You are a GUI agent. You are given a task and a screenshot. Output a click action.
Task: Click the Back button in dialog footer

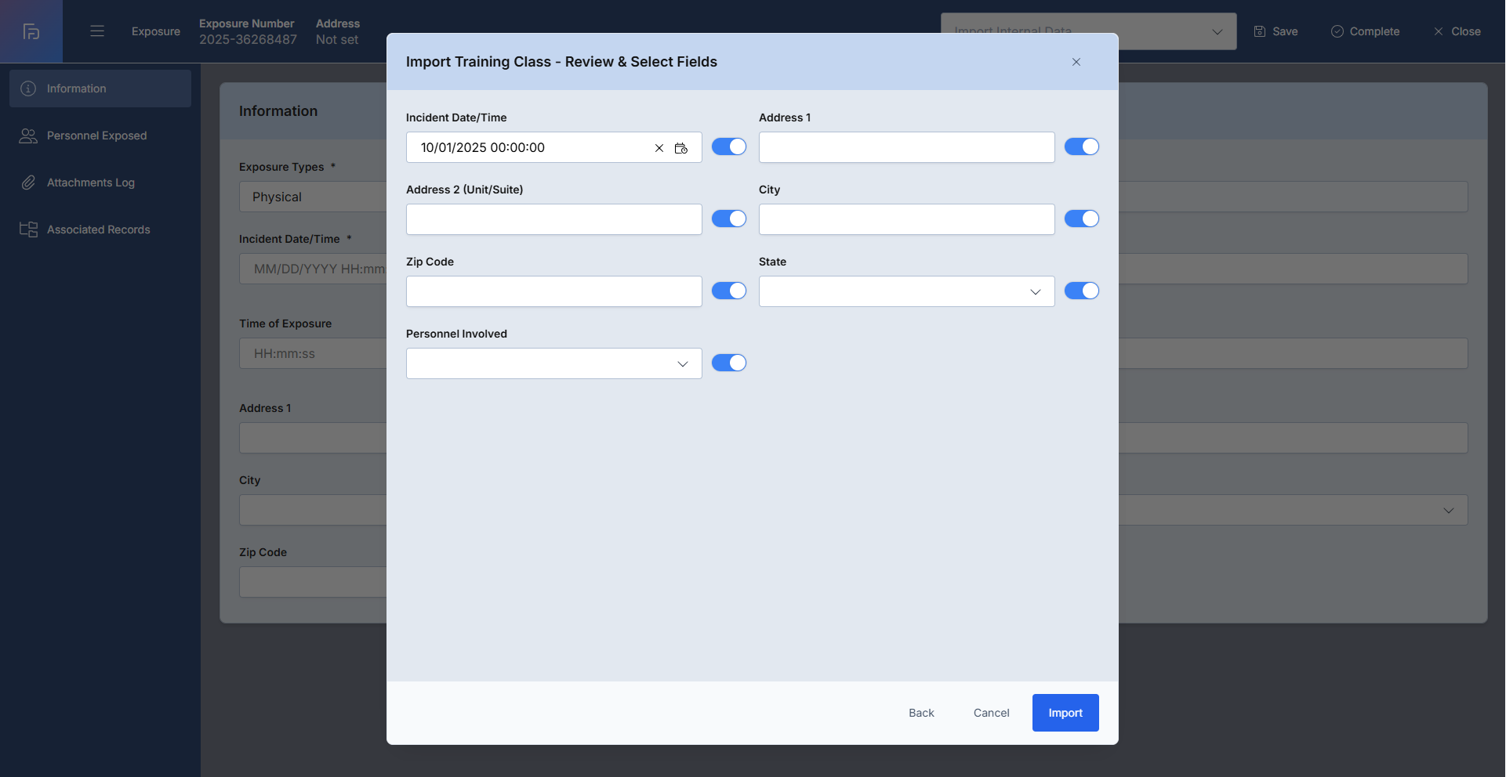(921, 713)
